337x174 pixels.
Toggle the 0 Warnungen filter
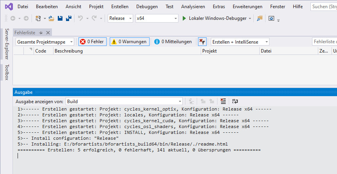coord(130,42)
